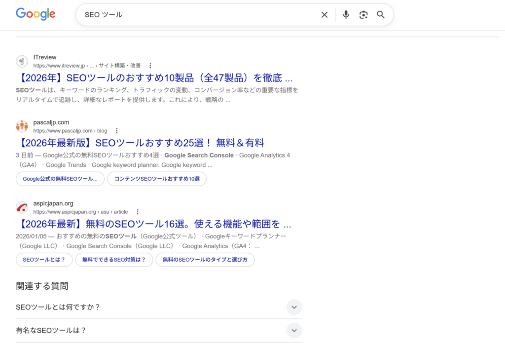This screenshot has width=505, height=346.
Task: Click the SEOツールとは？ chip
Action: pyautogui.click(x=44, y=260)
